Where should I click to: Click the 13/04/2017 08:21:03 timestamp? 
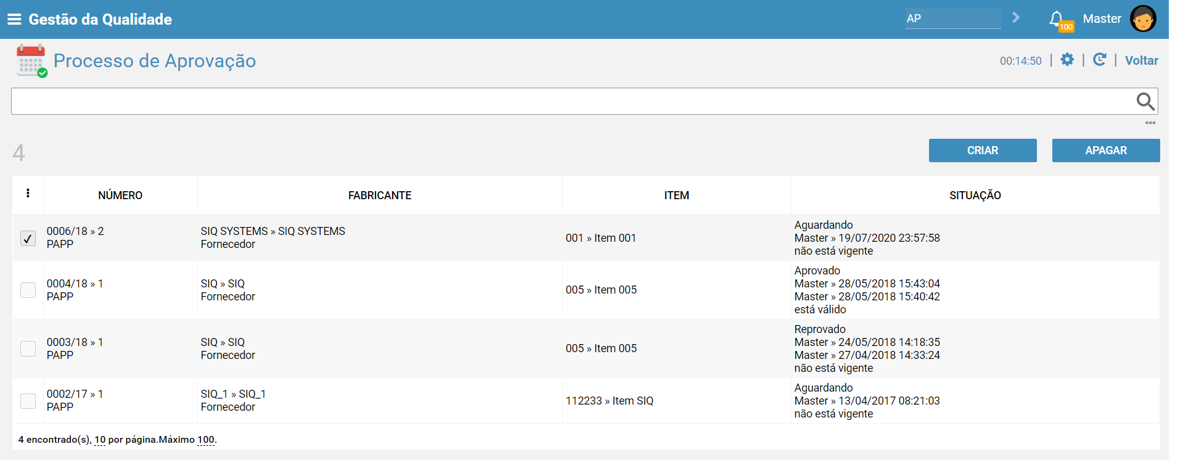tap(889, 401)
